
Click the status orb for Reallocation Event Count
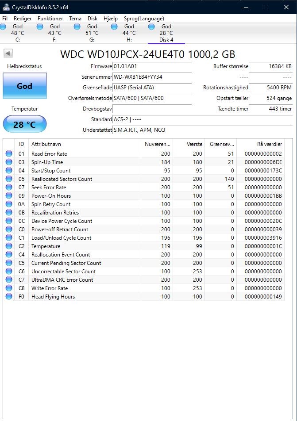[9, 254]
